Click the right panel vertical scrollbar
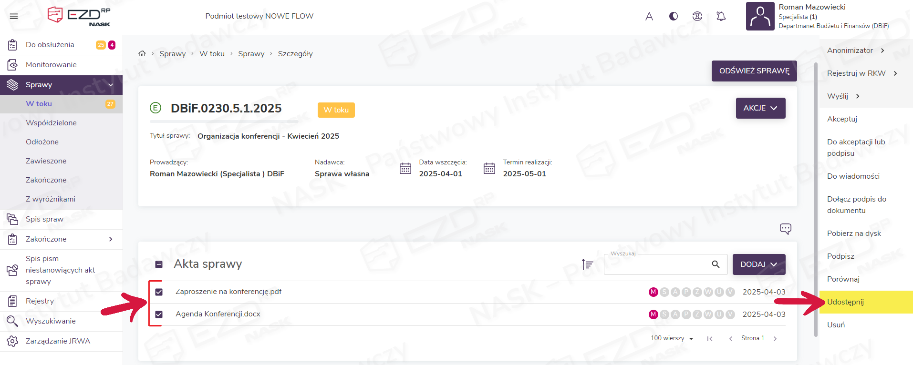Screen dimensions: 913x365 (816, 191)
